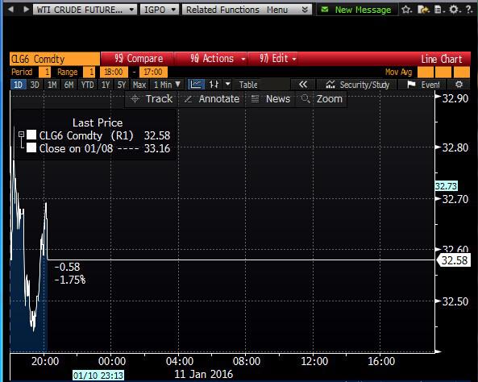Switch to 6M time range
This screenshot has height=382, width=478.
point(69,85)
